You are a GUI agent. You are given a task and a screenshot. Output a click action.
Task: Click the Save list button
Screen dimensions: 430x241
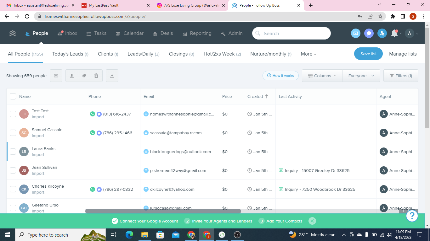(368, 54)
